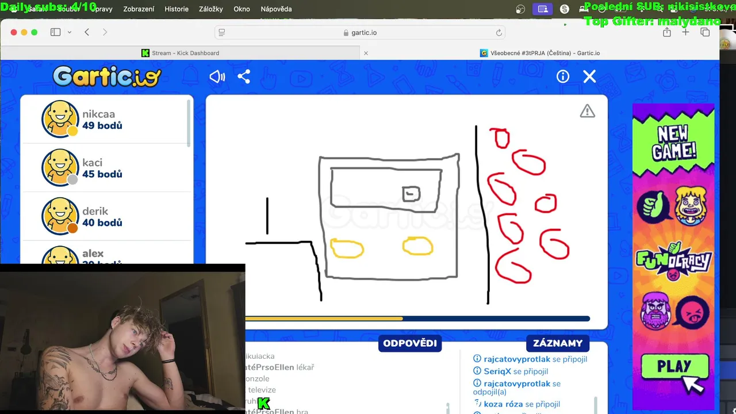The height and width of the screenshot is (414, 736).
Task: Click the koza róza joined log entry
Action: click(x=516, y=404)
